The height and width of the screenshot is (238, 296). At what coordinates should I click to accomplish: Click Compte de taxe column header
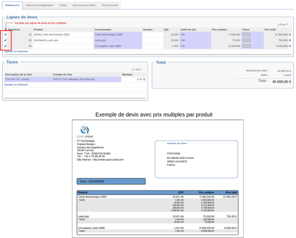pos(63,74)
